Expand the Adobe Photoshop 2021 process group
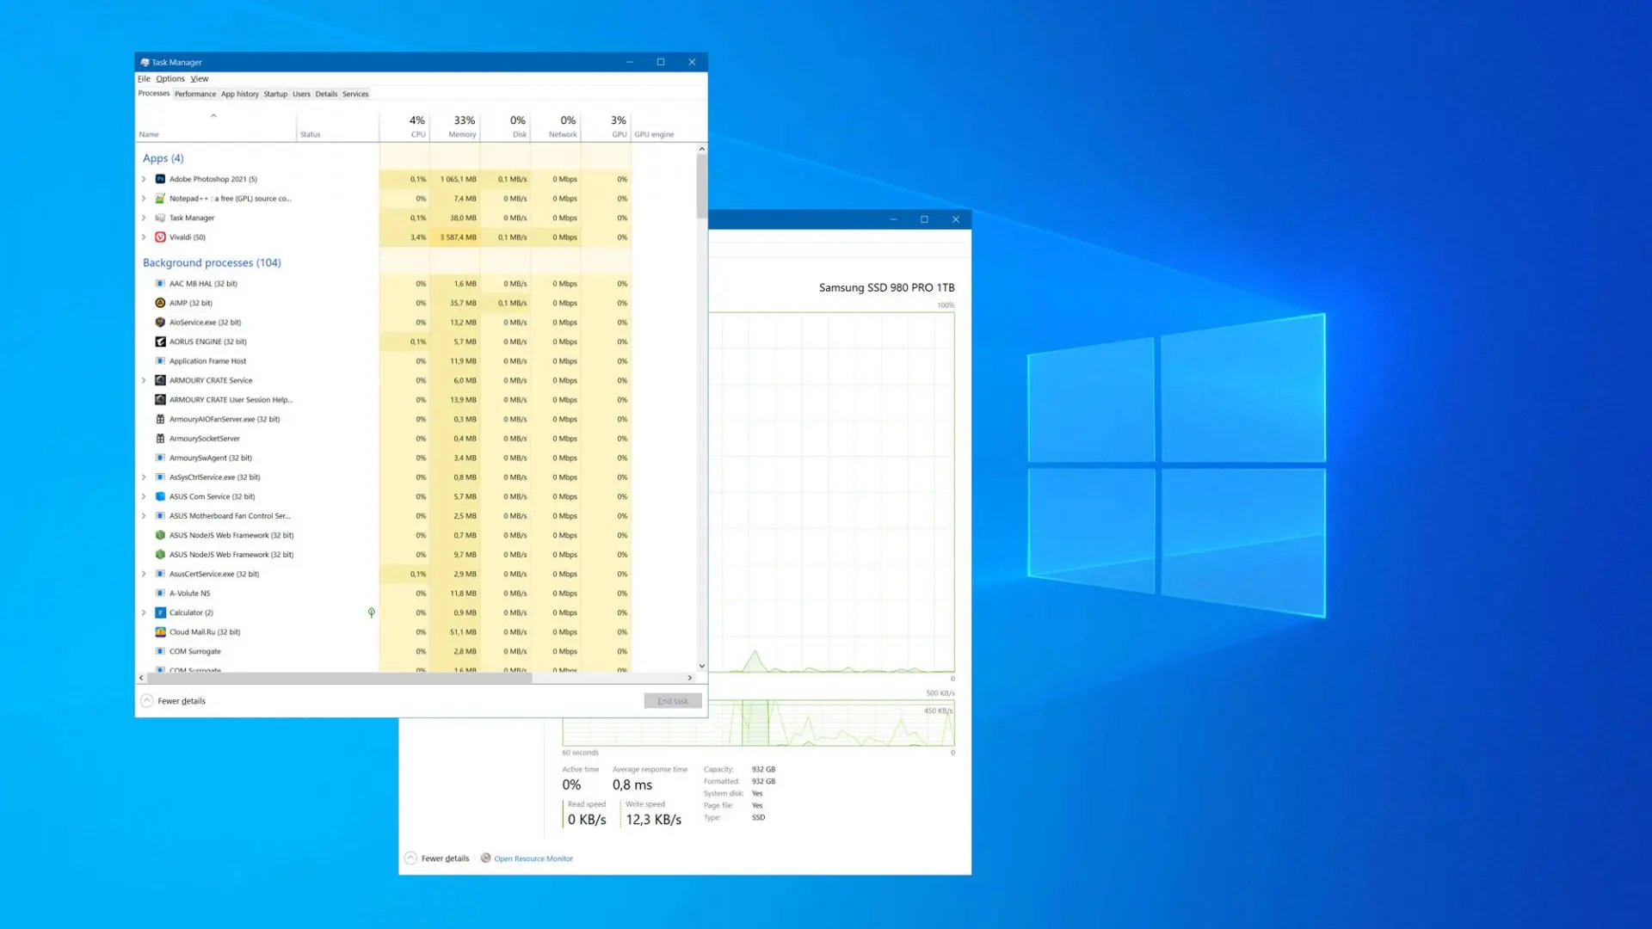The width and height of the screenshot is (1652, 929). click(x=144, y=179)
